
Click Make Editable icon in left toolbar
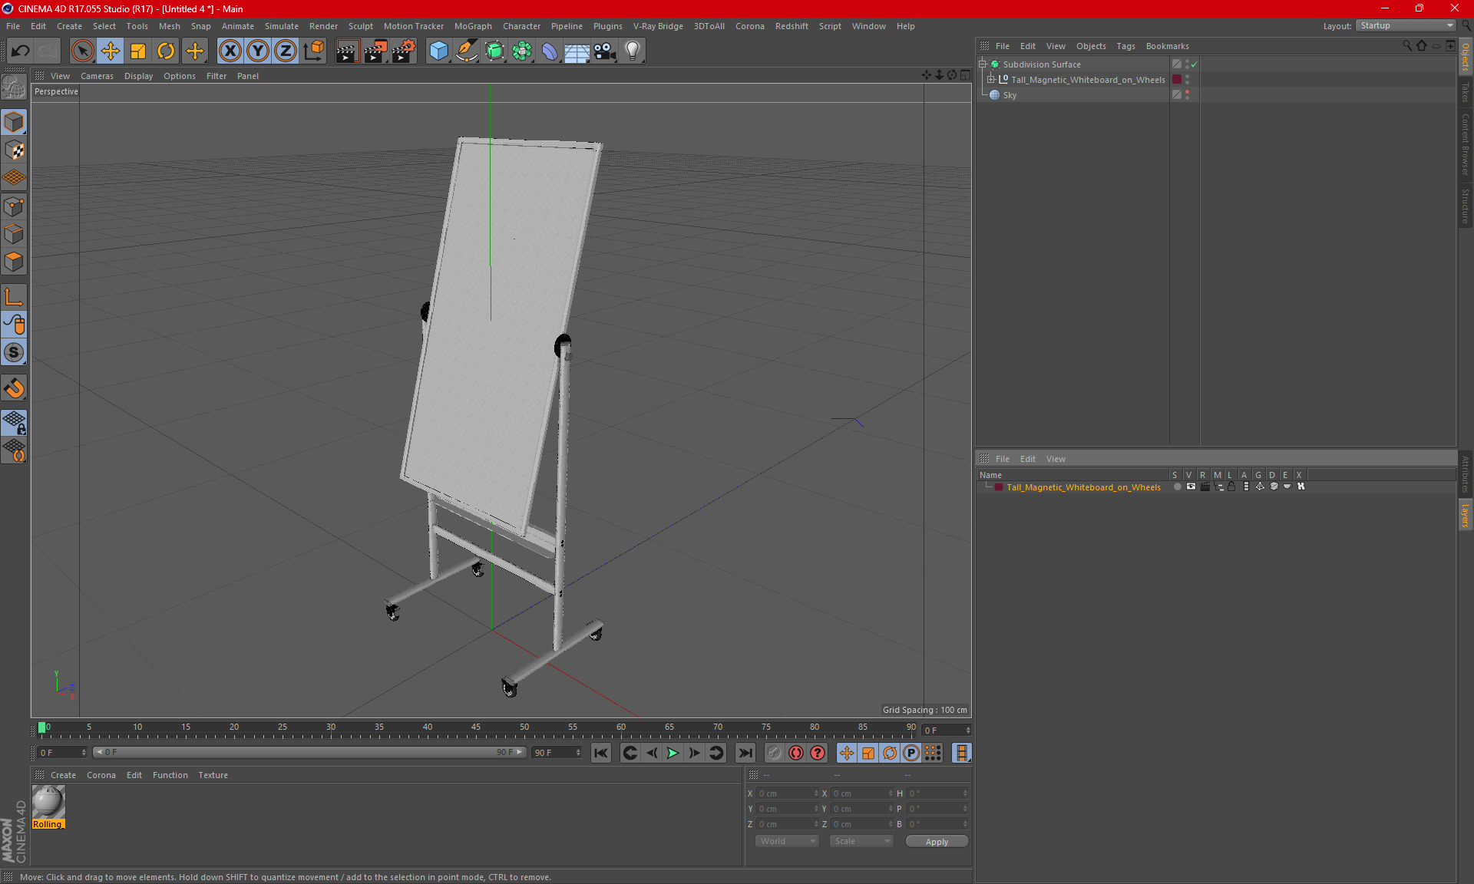click(x=14, y=87)
